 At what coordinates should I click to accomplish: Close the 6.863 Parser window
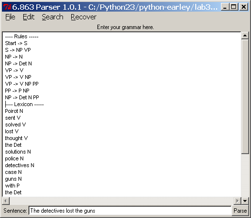pos(244,7)
